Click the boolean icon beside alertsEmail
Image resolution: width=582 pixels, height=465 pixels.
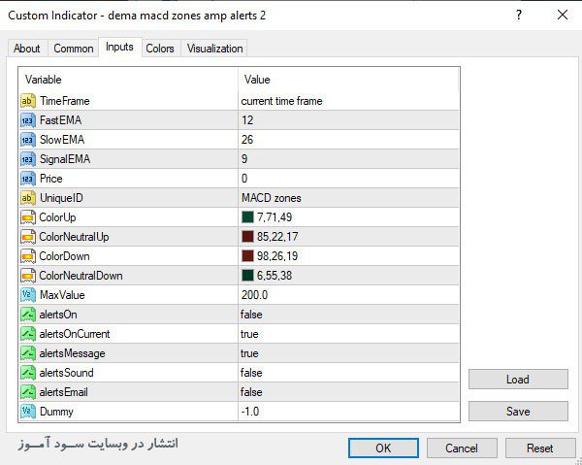point(28,392)
